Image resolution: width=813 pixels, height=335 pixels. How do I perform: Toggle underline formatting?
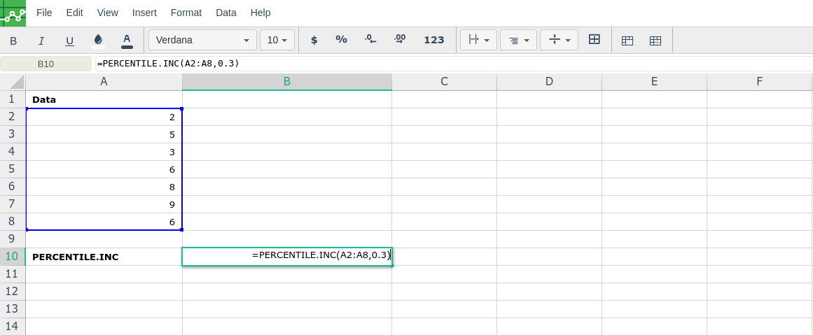pos(69,41)
